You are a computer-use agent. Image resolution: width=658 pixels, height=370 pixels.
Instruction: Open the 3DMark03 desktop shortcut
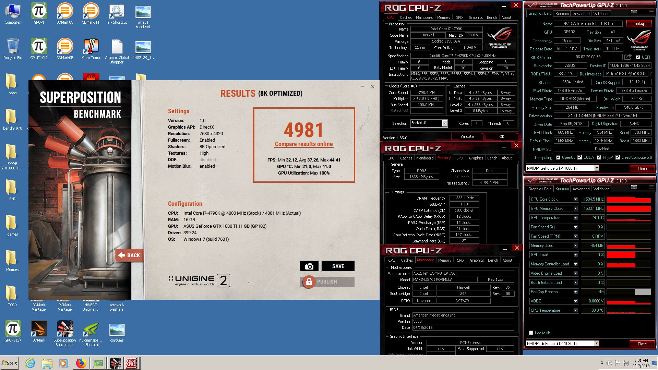click(x=65, y=14)
